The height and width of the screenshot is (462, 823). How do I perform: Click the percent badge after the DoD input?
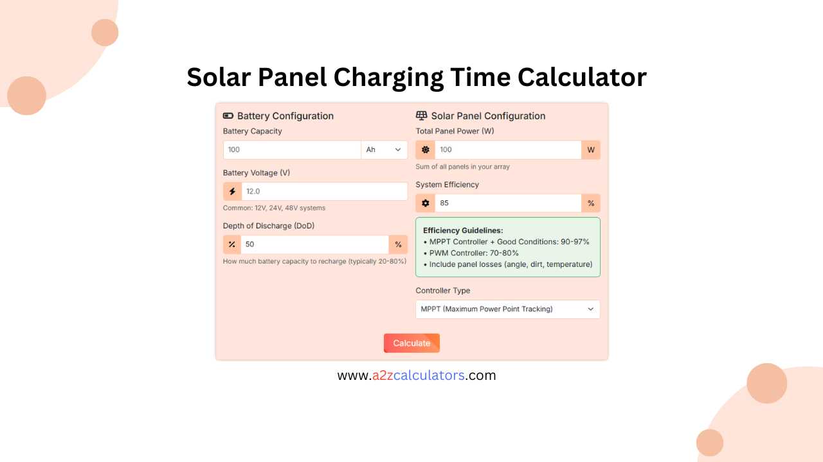pos(398,244)
